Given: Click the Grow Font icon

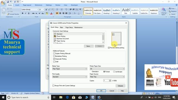Looking at the screenshot, I should (x=46, y=9).
